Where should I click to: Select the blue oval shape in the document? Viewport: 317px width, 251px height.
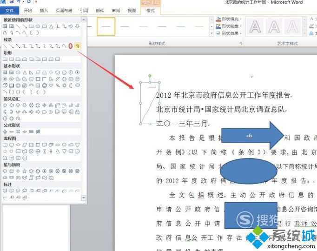pos(249,171)
